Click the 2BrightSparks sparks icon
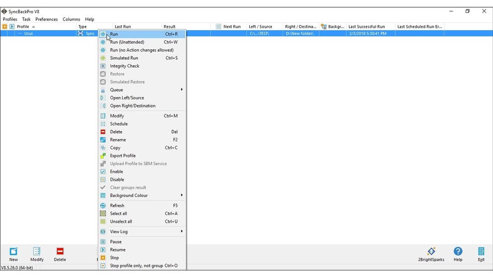 pos(431,251)
